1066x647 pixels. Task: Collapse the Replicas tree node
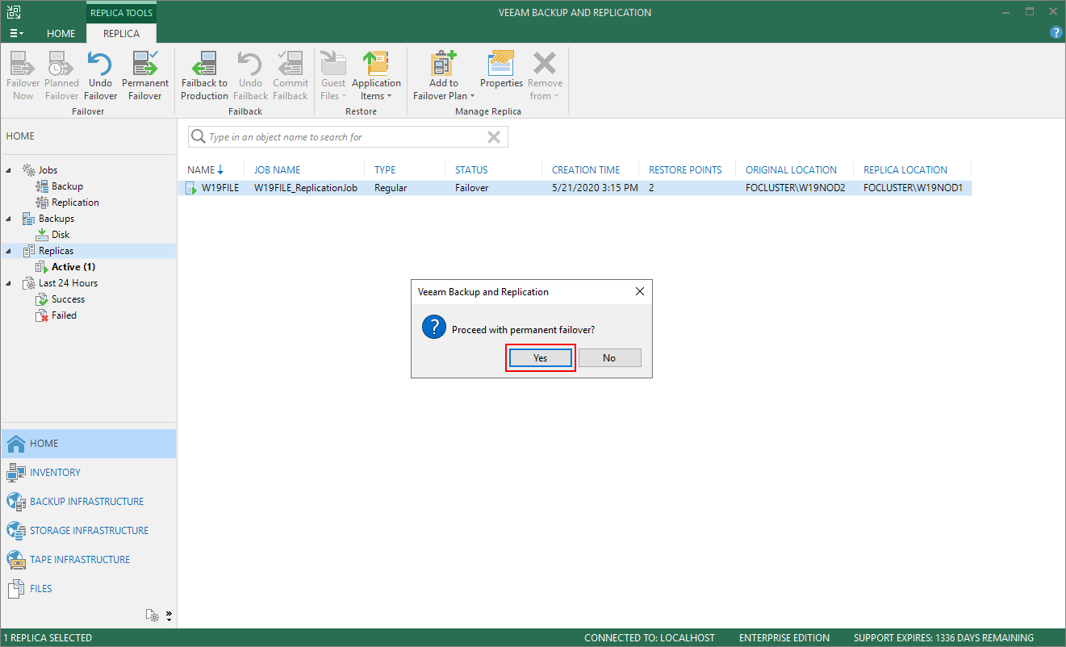point(9,251)
